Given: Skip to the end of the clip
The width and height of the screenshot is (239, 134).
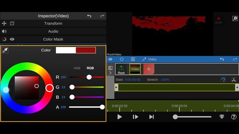Looking at the screenshot, I should click(151, 117).
